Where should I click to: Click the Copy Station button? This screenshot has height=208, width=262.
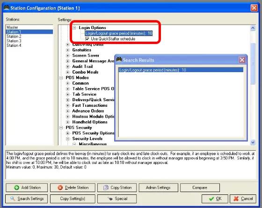pos(117,187)
